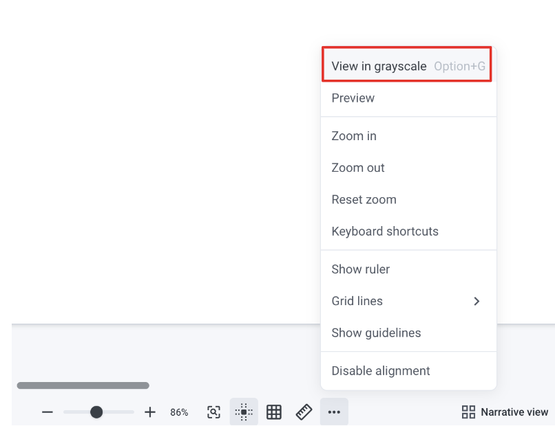Select View in grayscale menu item
555x426 pixels.
[x=379, y=67]
